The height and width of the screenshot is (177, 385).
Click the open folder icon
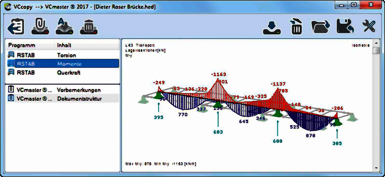(x=321, y=27)
